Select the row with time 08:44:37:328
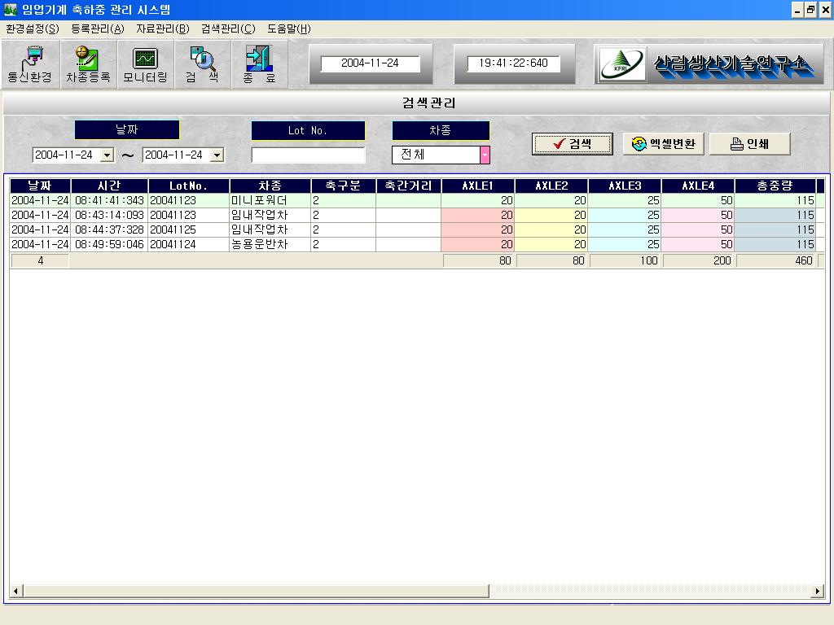Image resolution: width=834 pixels, height=625 pixels. 417,229
